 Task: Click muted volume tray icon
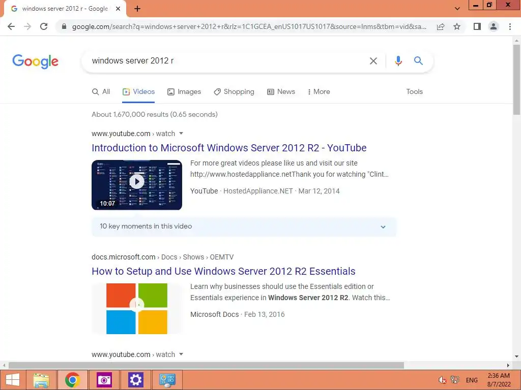(x=442, y=380)
